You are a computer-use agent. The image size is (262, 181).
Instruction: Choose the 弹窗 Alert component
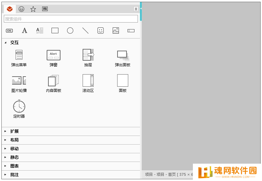pyautogui.click(x=54, y=58)
